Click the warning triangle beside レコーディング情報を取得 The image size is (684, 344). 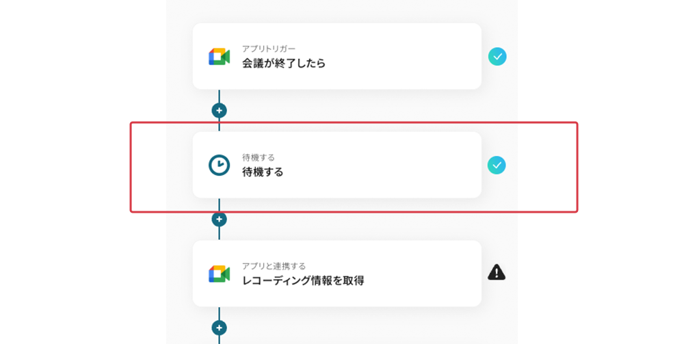coord(497,273)
